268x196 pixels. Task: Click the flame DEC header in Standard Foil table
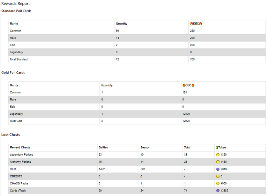(196, 24)
